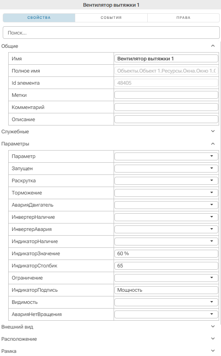Open the Видимость dropdown
Screen dimensions: 221x356
(166, 302)
